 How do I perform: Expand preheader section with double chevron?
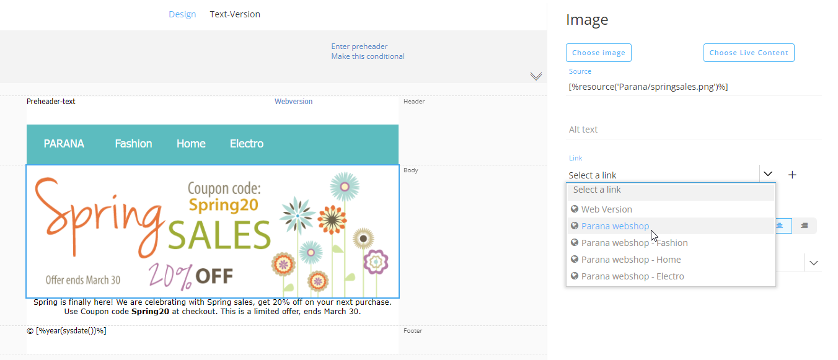[536, 76]
